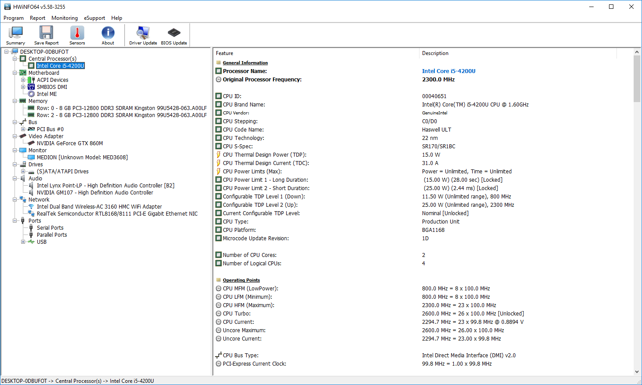Image resolution: width=642 pixels, height=385 pixels.
Task: Expand the SMBIOS DMI node
Action: [x=23, y=87]
